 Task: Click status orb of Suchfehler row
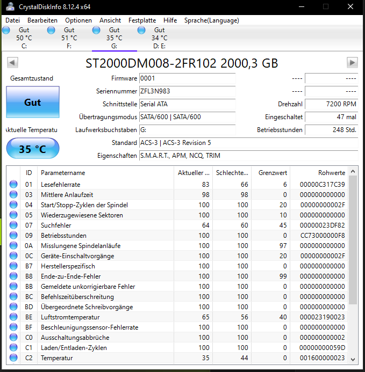tap(13, 225)
